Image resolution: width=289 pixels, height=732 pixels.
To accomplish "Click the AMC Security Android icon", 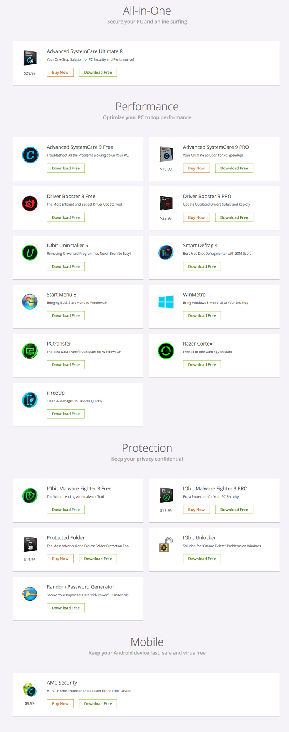I will pos(30,689).
